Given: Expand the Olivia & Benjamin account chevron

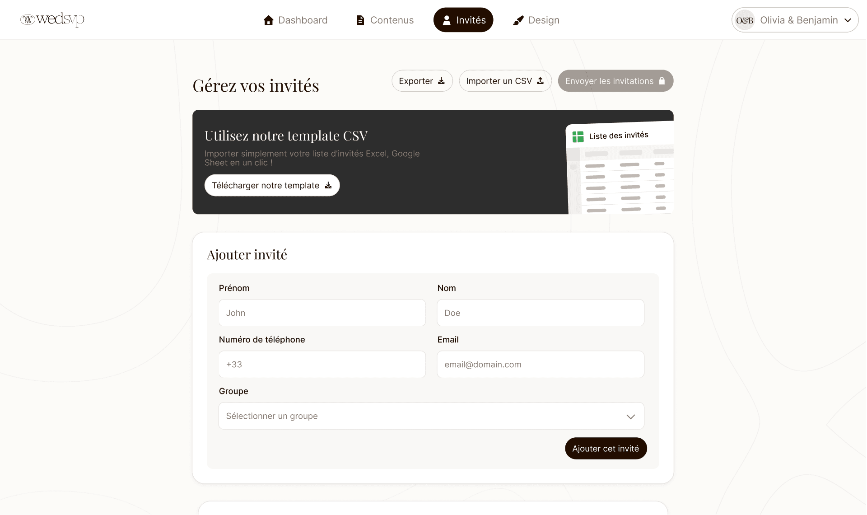Looking at the screenshot, I should [x=848, y=20].
